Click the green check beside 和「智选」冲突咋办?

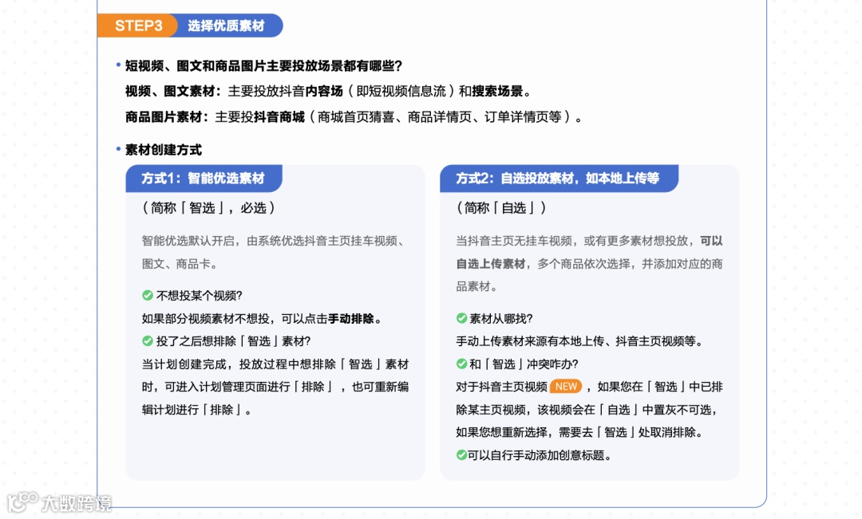tap(462, 364)
